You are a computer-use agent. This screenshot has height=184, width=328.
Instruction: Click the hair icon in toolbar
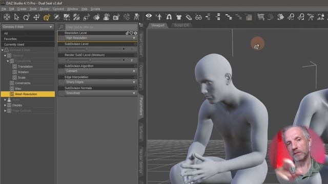pos(169,17)
